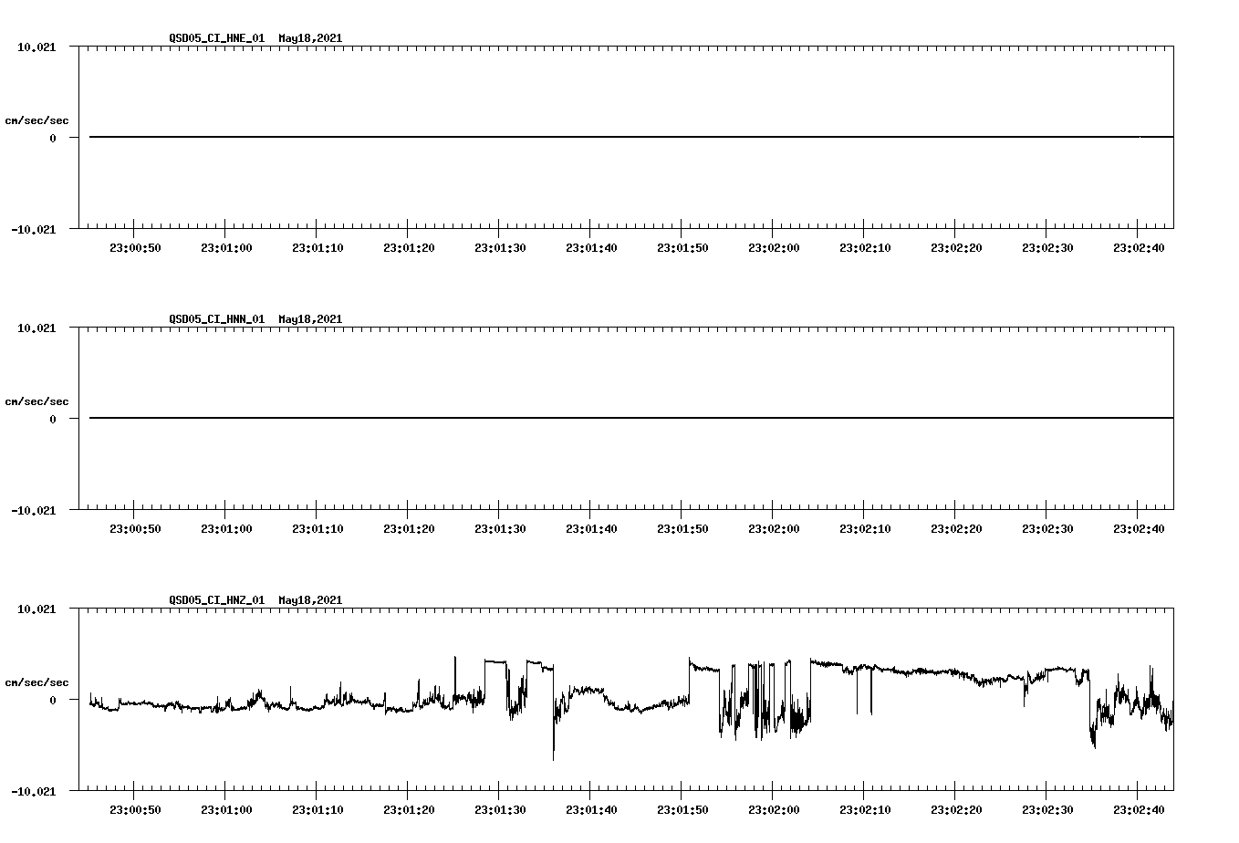Click the cm/sec/sec label on the bottom plot
The width and height of the screenshot is (1239, 843).
tap(38, 681)
